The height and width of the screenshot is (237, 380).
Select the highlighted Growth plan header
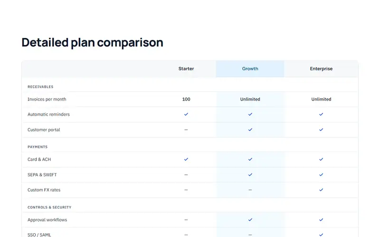[250, 69]
